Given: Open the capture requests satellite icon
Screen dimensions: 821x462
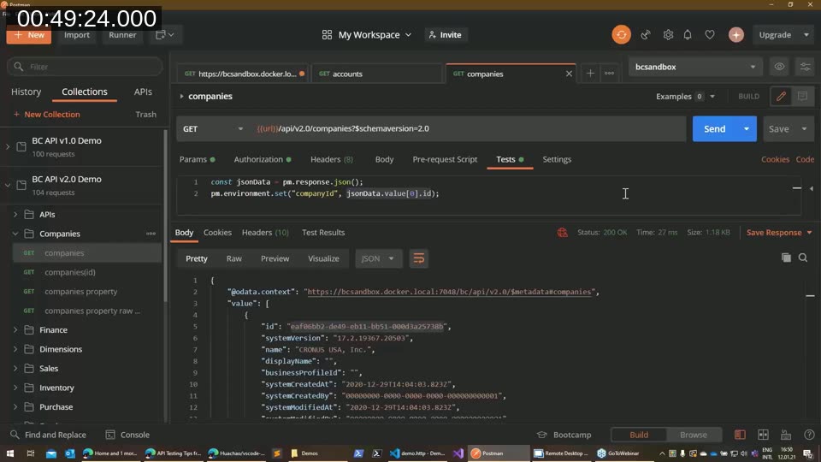Looking at the screenshot, I should coord(645,34).
